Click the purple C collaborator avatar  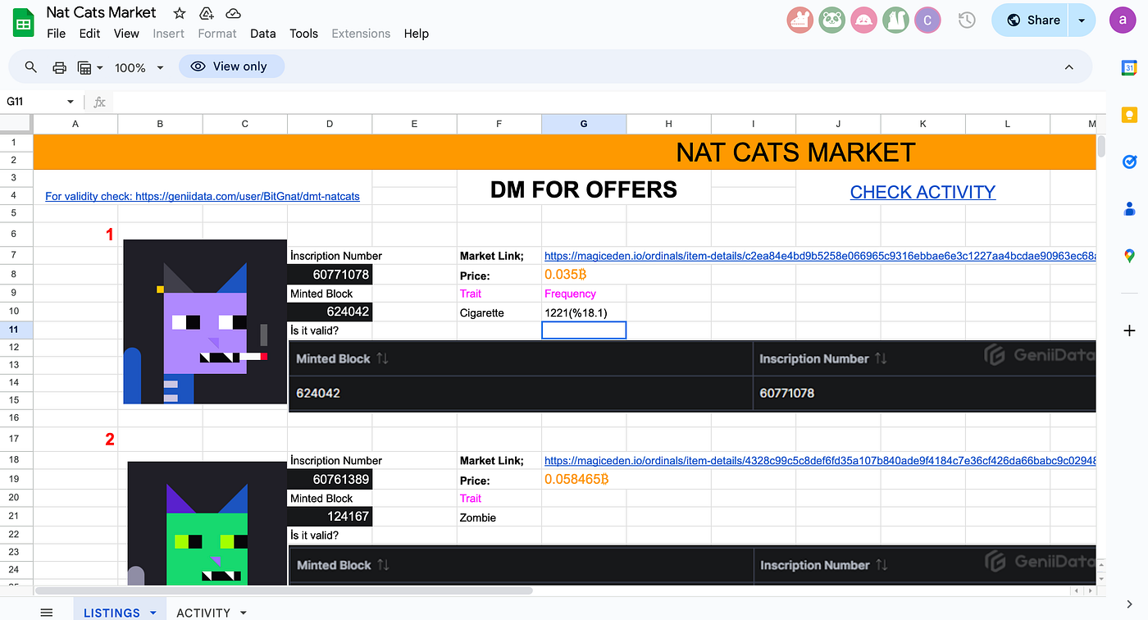[x=927, y=21]
